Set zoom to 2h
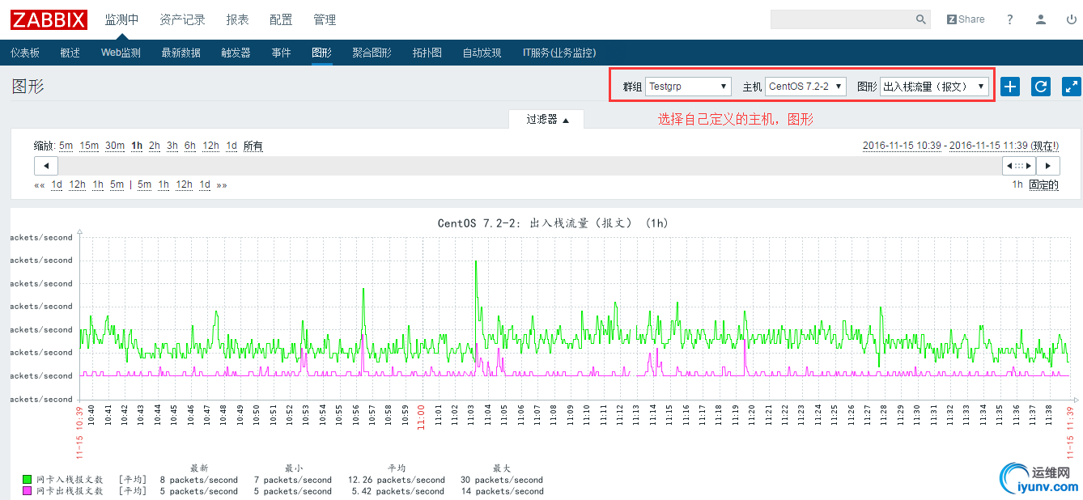 tap(155, 146)
